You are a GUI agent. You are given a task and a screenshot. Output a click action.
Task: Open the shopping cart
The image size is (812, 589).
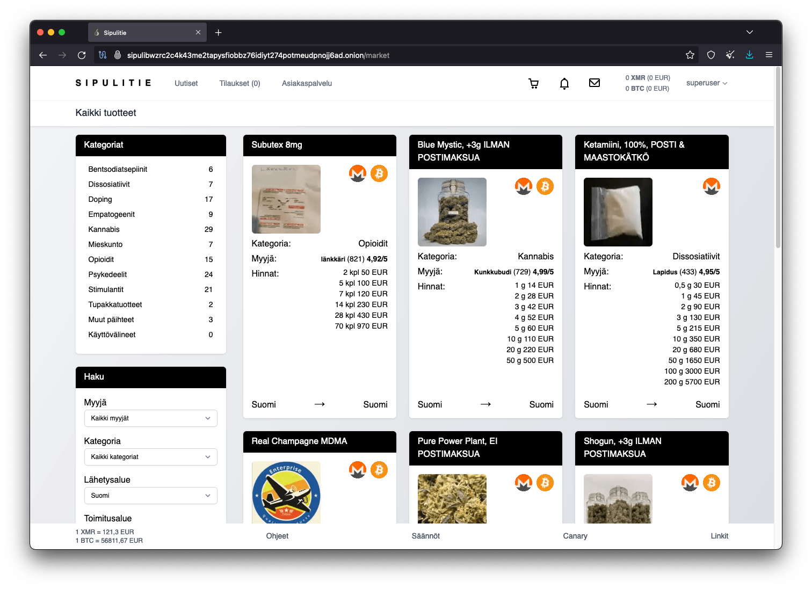coord(533,83)
